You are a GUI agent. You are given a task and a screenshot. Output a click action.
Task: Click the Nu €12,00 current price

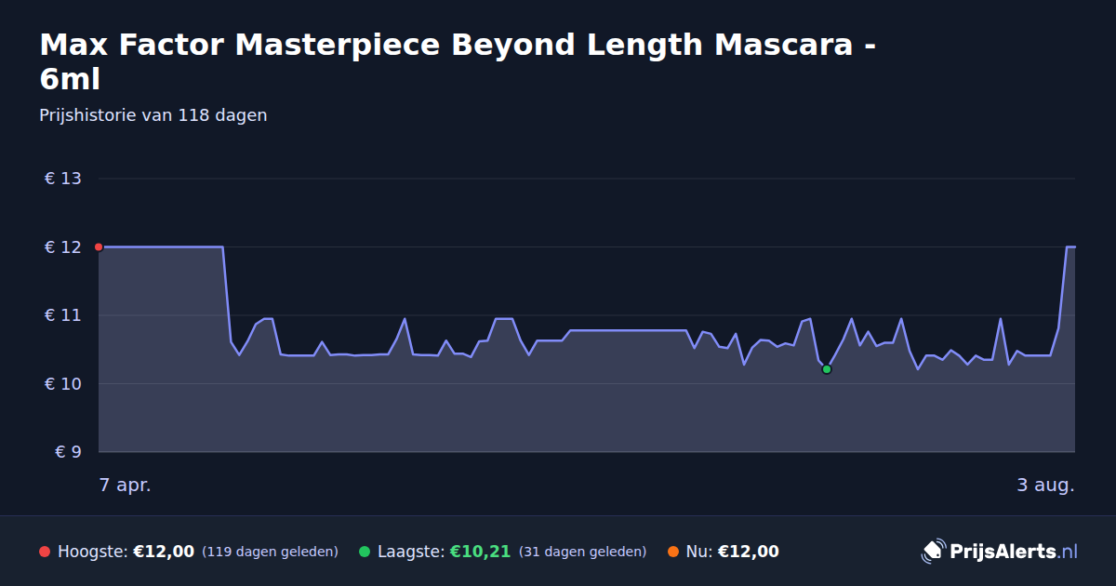point(749,552)
